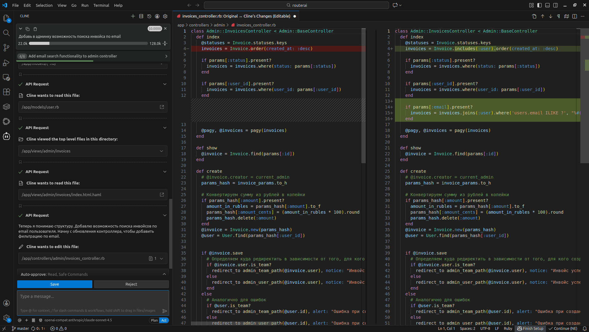Open the MCP servers panel icon

coord(141,16)
